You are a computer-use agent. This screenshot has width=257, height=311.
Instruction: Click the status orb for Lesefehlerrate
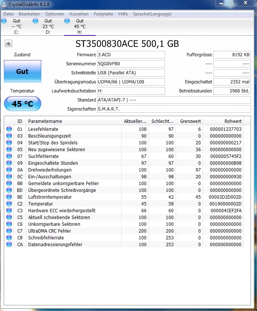click(x=9, y=129)
